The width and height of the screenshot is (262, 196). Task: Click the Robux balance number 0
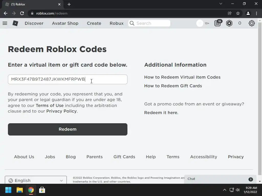click(239, 23)
